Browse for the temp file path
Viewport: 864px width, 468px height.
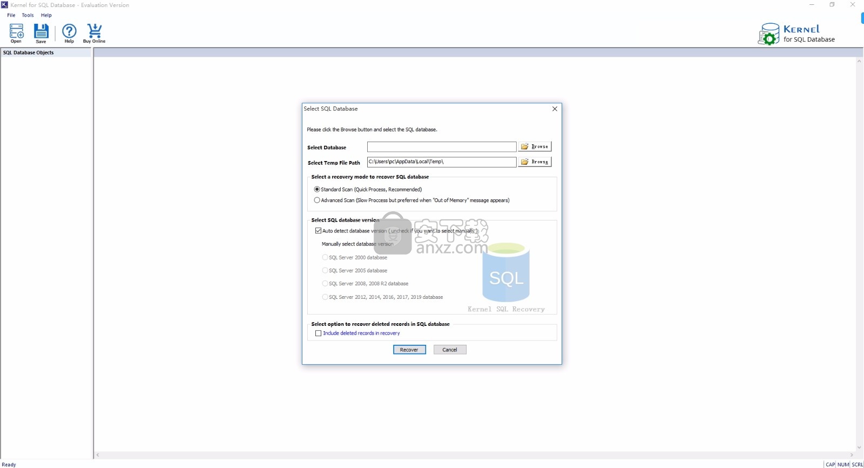pos(535,162)
